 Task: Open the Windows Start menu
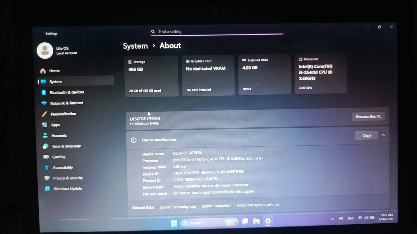(x=174, y=224)
